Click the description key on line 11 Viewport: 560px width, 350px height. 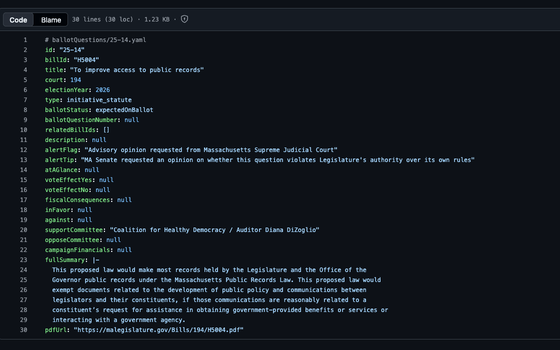[64, 140]
